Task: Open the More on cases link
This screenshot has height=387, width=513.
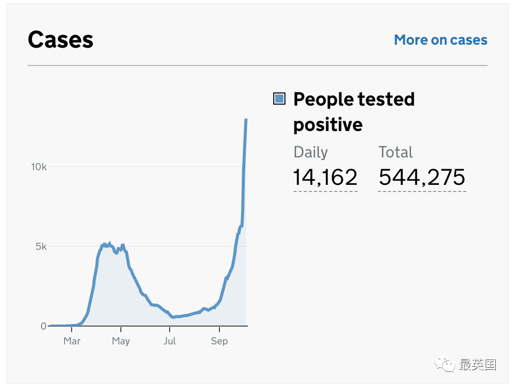Action: click(440, 40)
